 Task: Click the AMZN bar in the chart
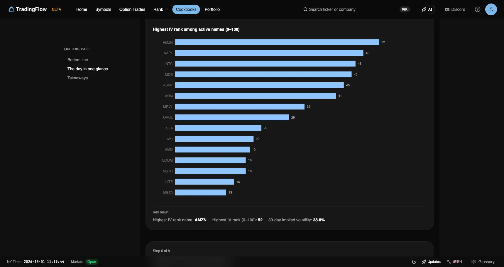tap(277, 42)
